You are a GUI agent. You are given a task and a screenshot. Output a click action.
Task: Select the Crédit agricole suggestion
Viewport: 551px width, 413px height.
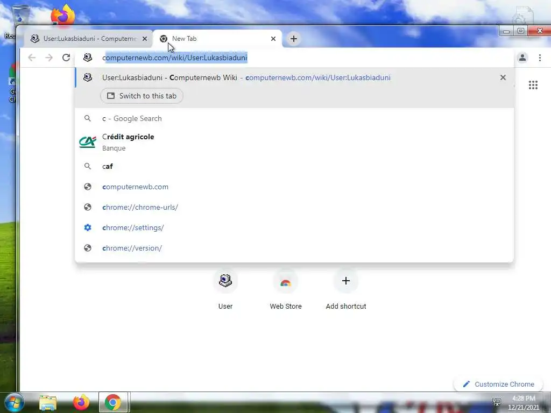(x=294, y=142)
